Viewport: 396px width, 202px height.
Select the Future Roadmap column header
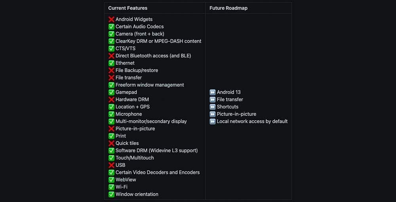[228, 8]
